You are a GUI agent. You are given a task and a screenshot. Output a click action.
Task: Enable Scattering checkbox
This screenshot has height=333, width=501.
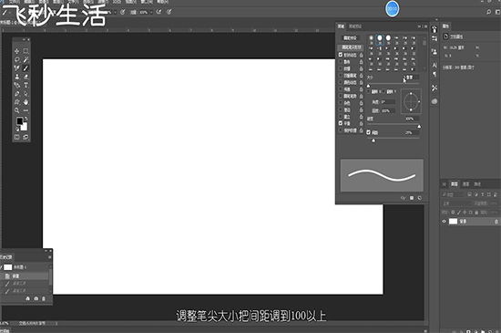(341, 62)
